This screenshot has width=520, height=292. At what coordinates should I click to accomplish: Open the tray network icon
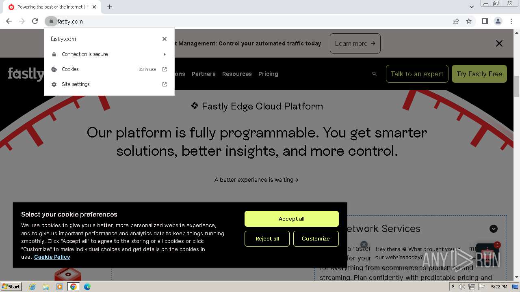(471, 287)
